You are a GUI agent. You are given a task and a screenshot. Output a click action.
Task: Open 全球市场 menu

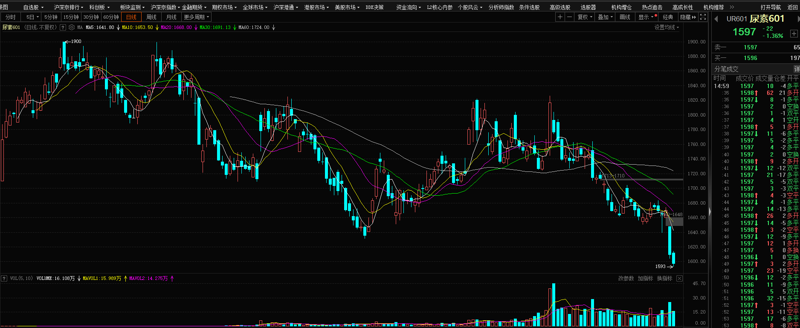pyautogui.click(x=255, y=7)
